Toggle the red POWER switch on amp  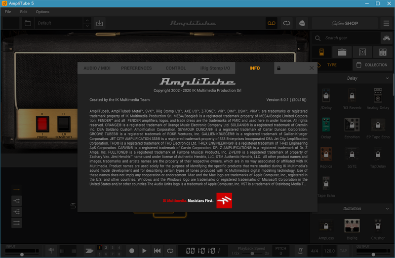point(42,124)
